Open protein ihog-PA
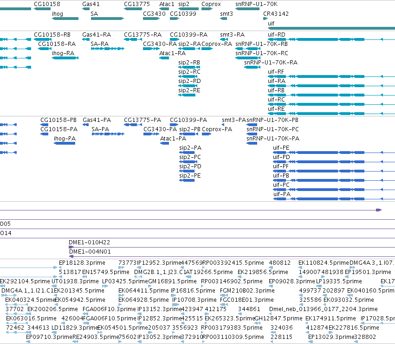The height and width of the screenshot is (344, 395). point(65,143)
